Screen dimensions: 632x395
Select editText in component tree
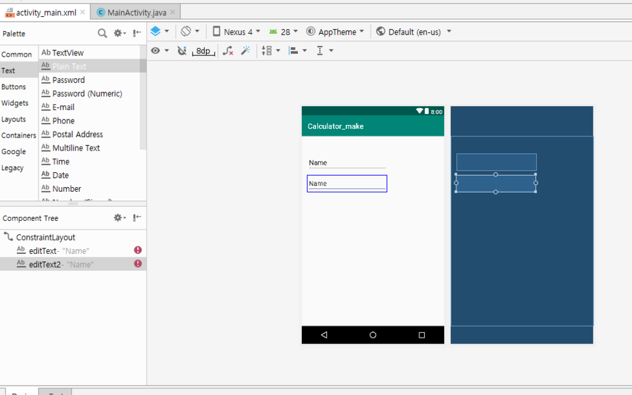point(73,251)
